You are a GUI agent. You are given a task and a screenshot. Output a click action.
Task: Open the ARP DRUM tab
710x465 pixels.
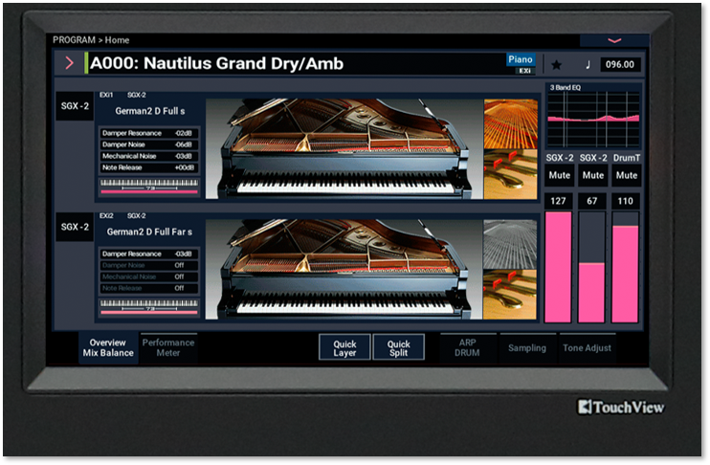(467, 347)
